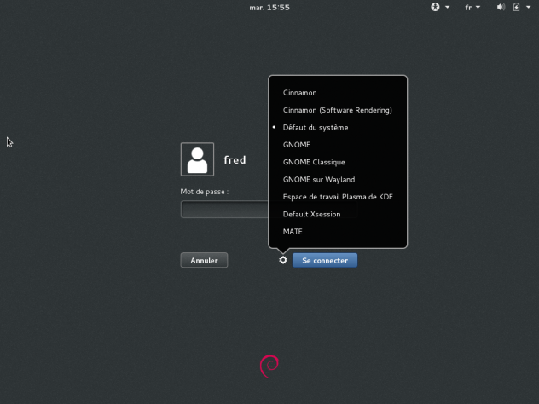This screenshot has width=539, height=404.
Task: Focus the Mot de passe field
Action: coord(224,209)
